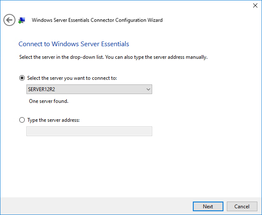Click the server address text field
This screenshot has width=262, height=215.
point(89,131)
